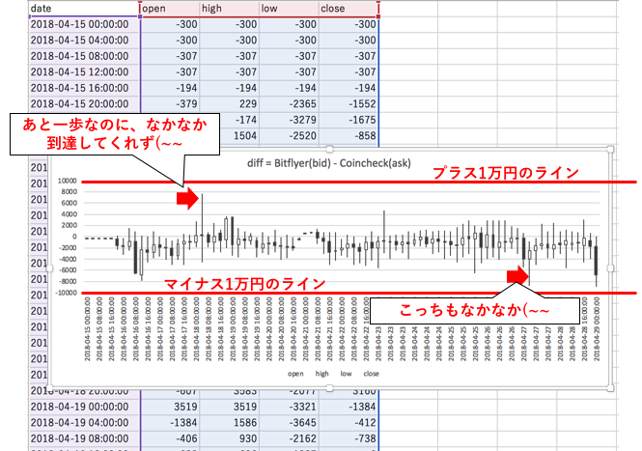Select close value -1384 in 2018-04-19 00:00:00 row
The image size is (642, 451).
pos(349,408)
